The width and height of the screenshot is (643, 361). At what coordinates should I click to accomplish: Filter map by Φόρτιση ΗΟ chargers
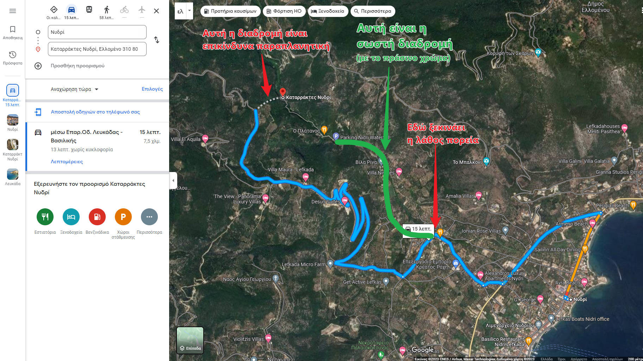click(284, 11)
